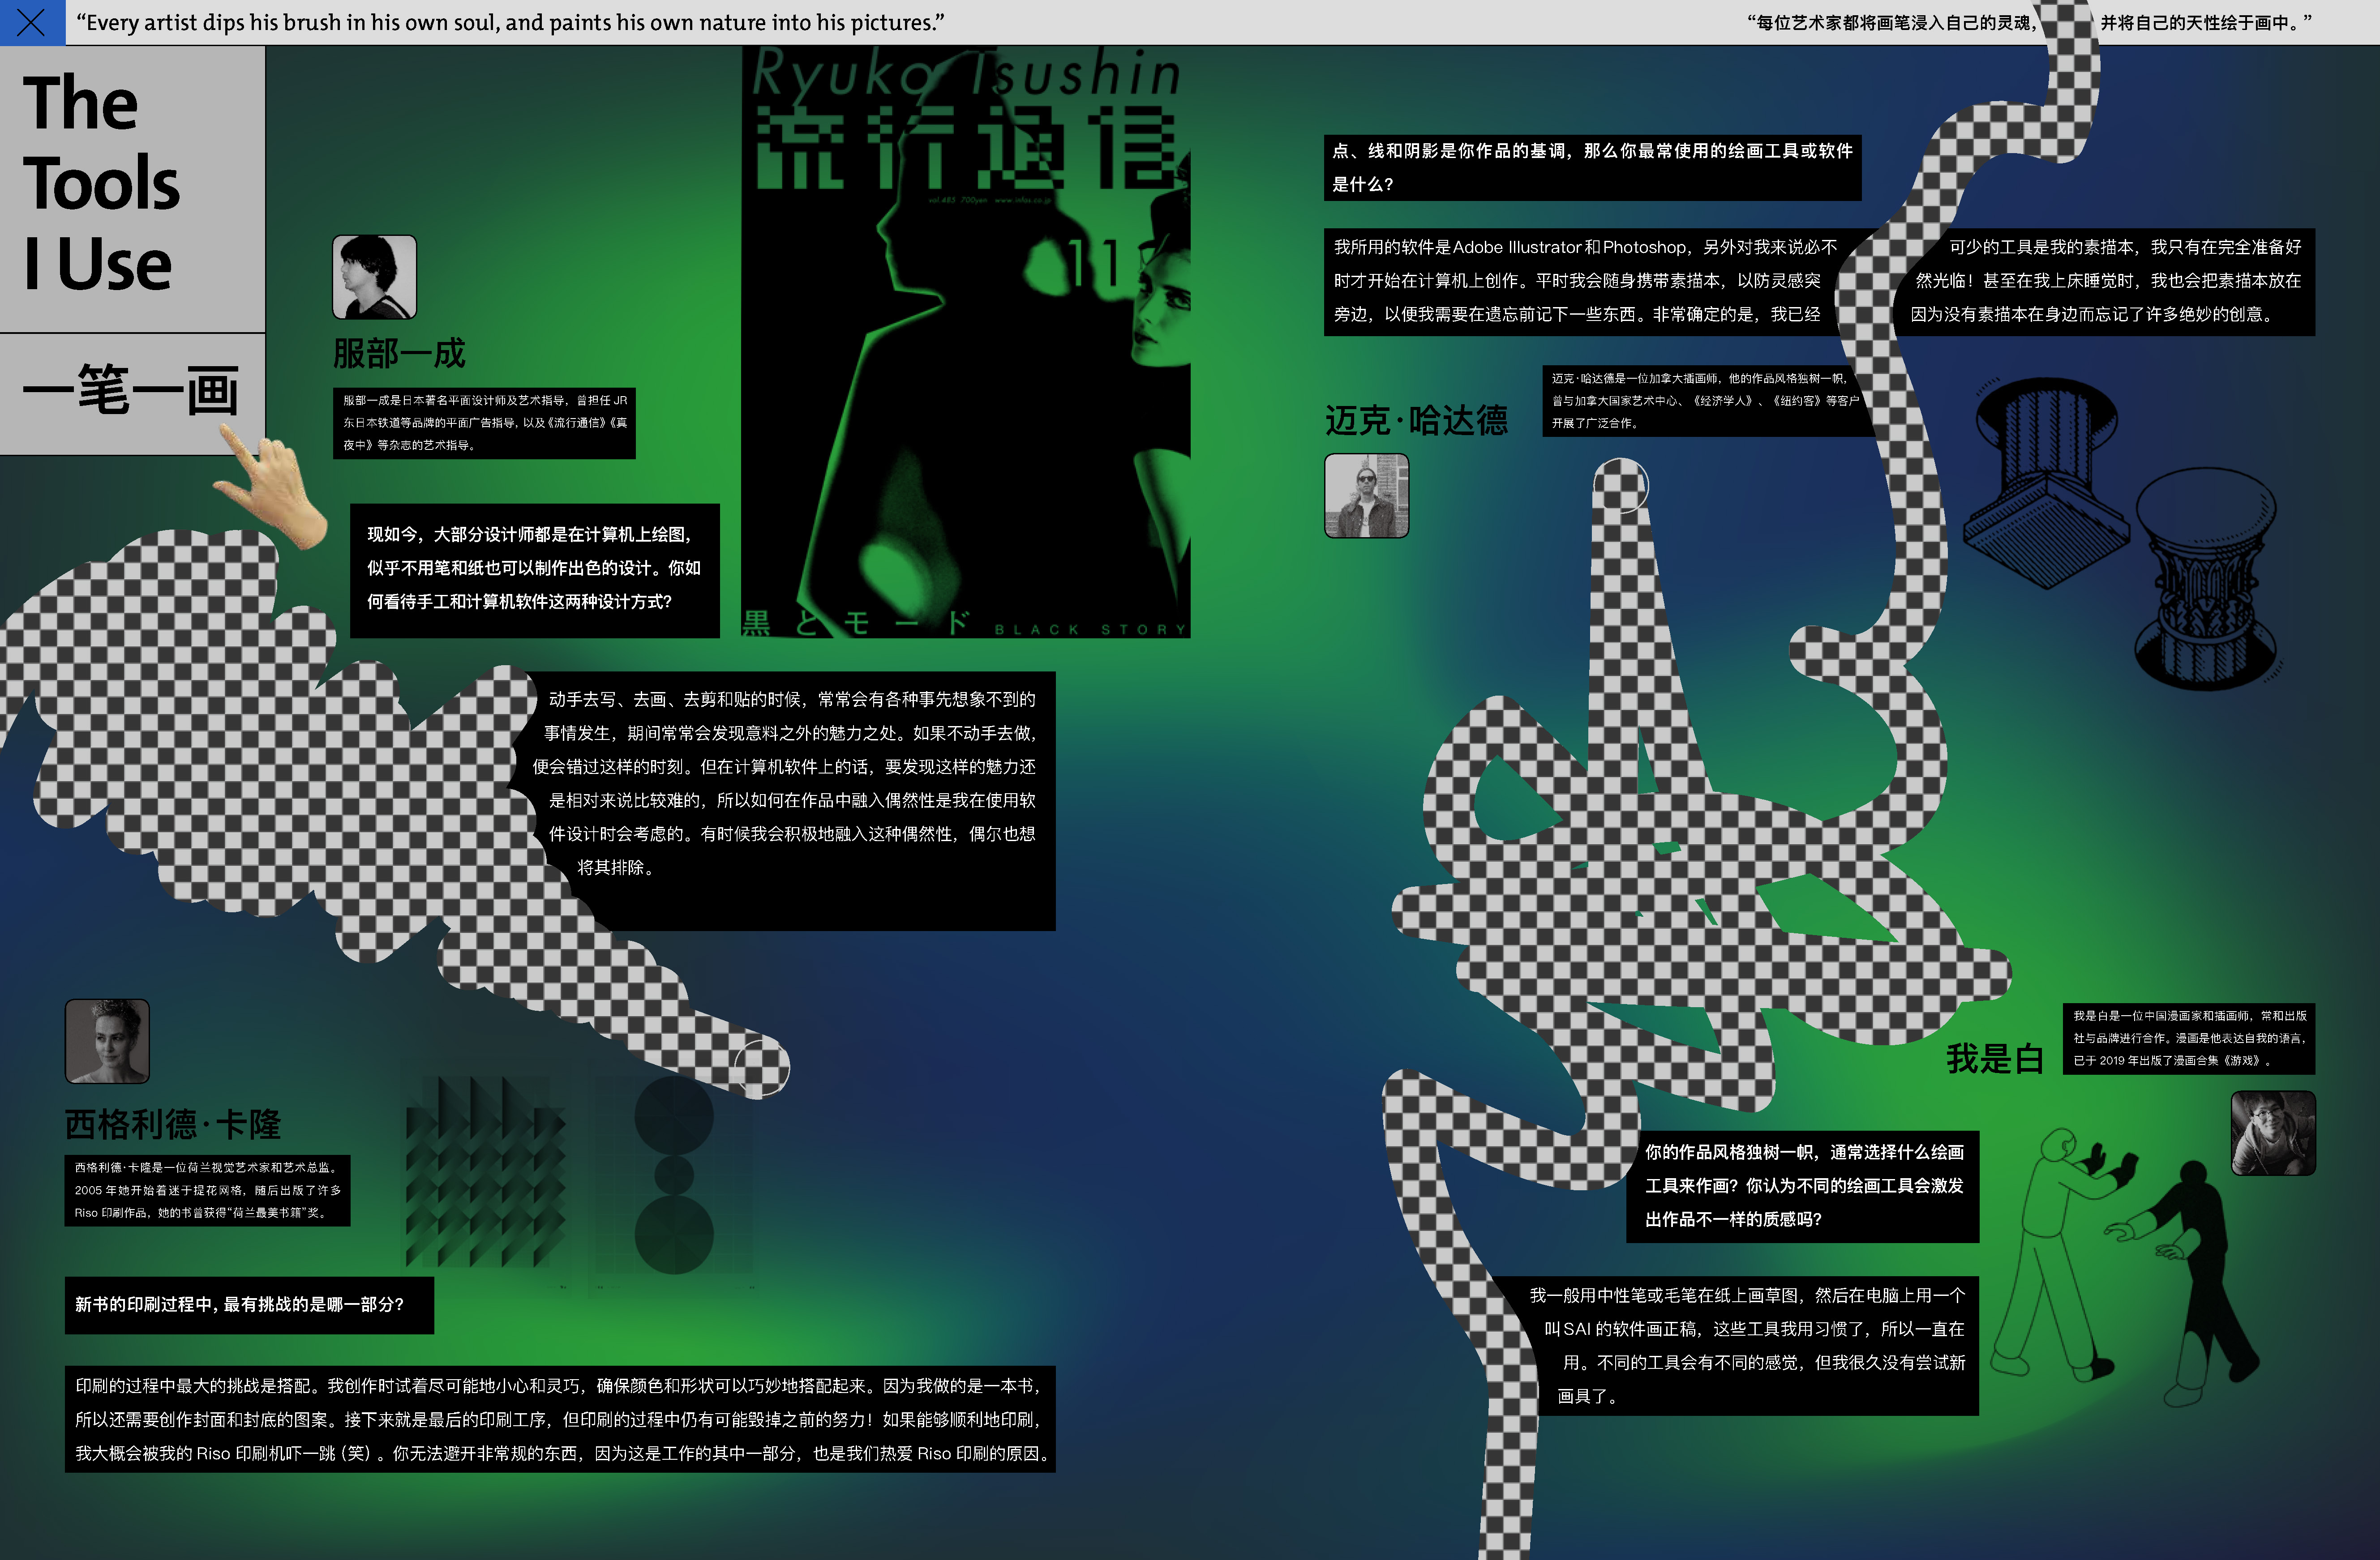
Task: Click the bio text of 迈克·哈达德
Action: (1705, 401)
